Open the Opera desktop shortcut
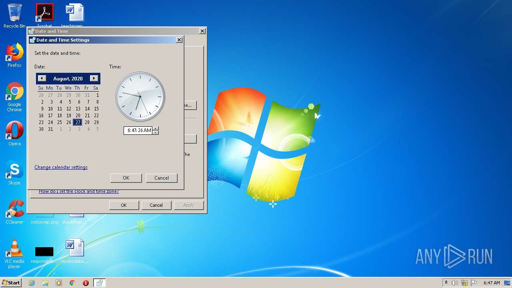512x288 pixels. (x=14, y=134)
